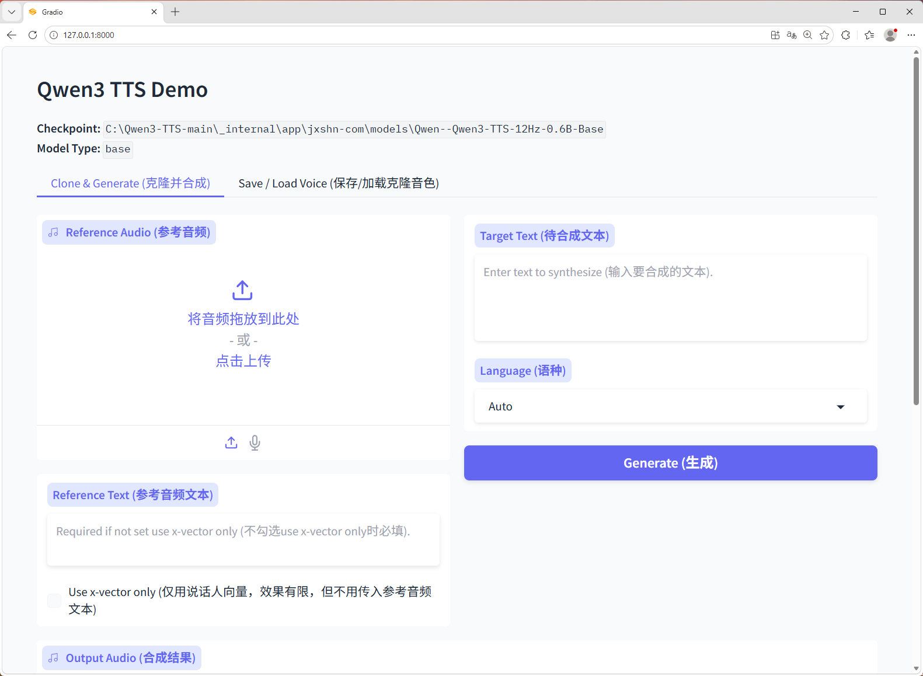Open the favorites list icon

coord(869,35)
